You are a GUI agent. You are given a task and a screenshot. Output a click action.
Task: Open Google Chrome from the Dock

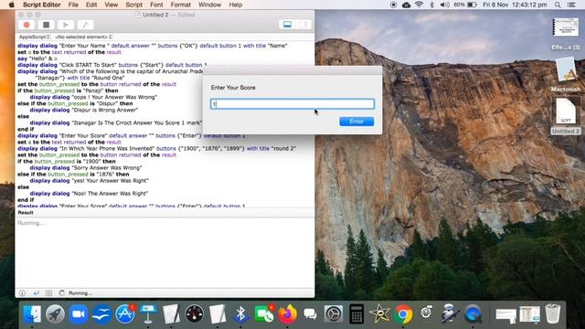click(x=403, y=313)
